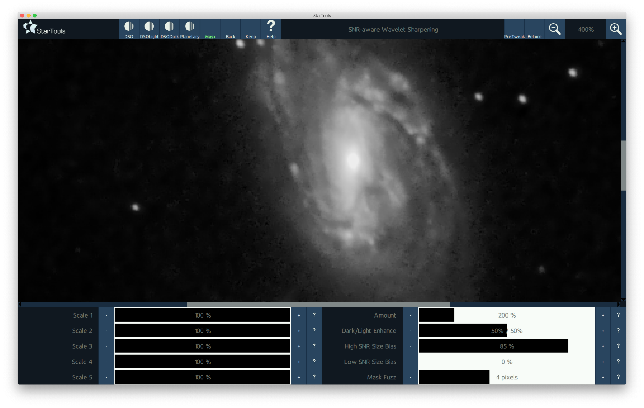The image size is (644, 408).
Task: Increase Scale 1 with its plus button
Action: (299, 315)
